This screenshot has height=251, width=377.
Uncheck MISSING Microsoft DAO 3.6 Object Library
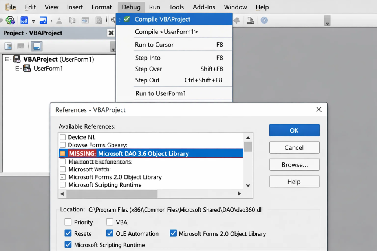tap(63, 153)
